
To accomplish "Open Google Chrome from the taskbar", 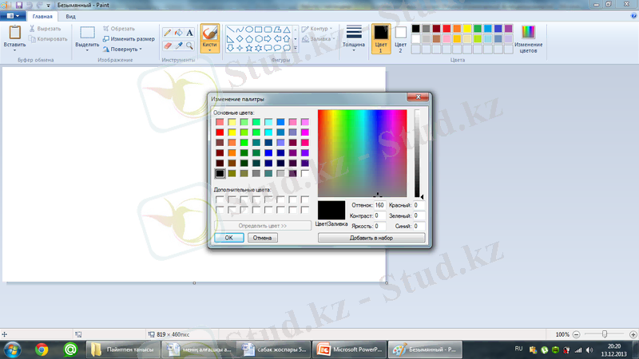I will (x=42, y=349).
